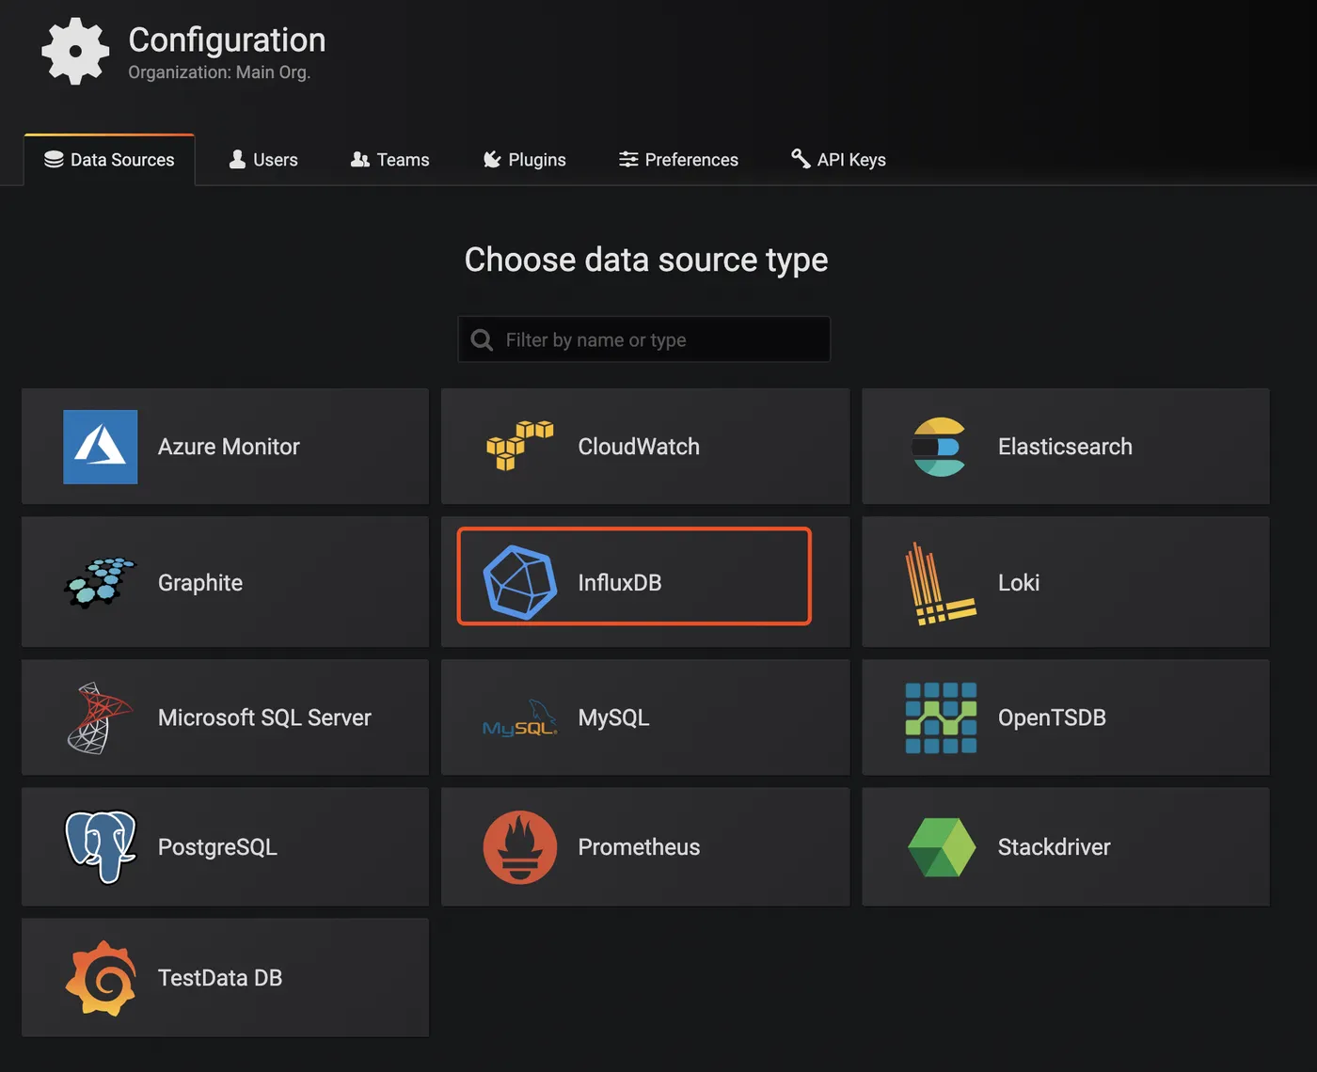Click the MySQL label text
This screenshot has height=1072, width=1317.
(613, 718)
